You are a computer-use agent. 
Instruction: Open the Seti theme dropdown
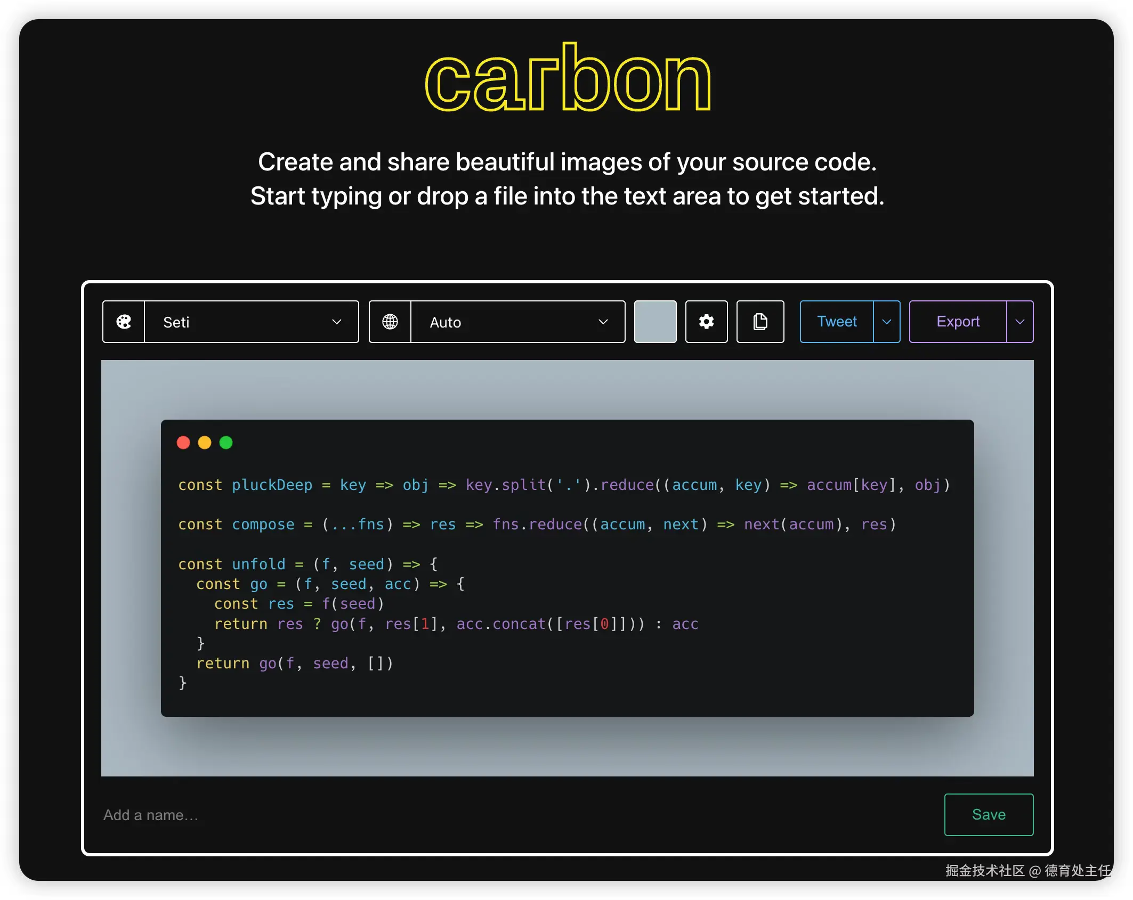pyautogui.click(x=252, y=322)
